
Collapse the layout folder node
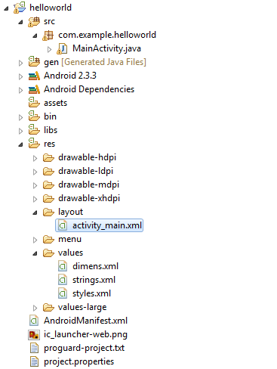coord(35,213)
